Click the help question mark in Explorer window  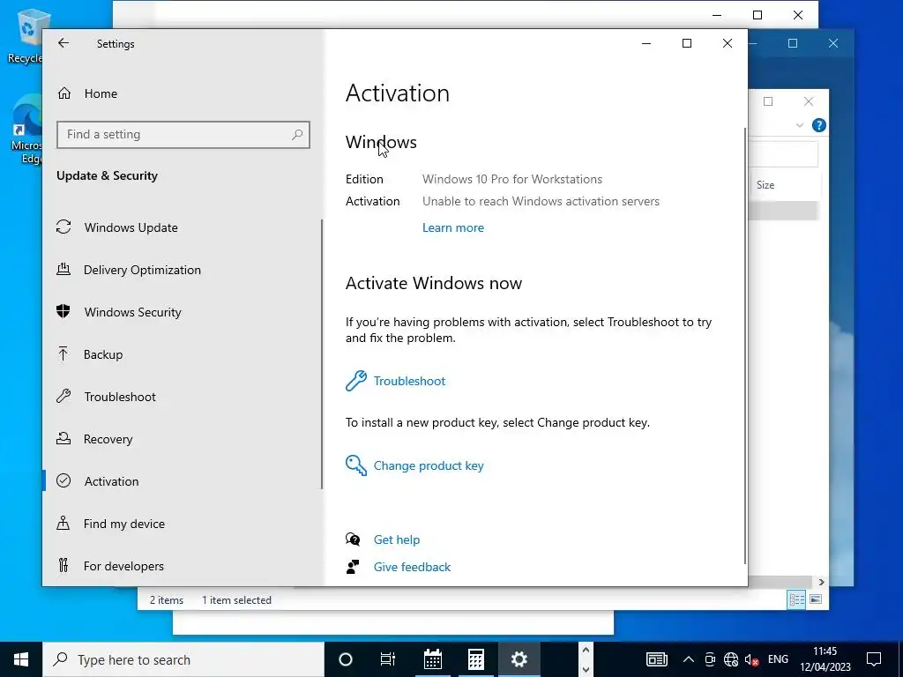click(x=819, y=125)
